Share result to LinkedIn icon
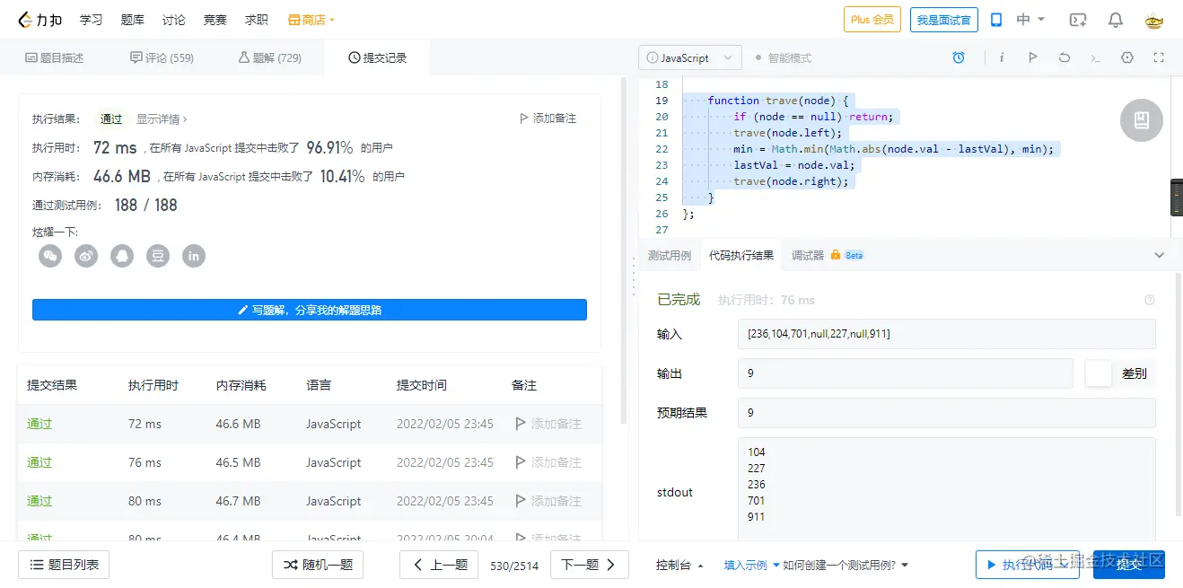Screen dimensions: 1183x588 coord(194,256)
